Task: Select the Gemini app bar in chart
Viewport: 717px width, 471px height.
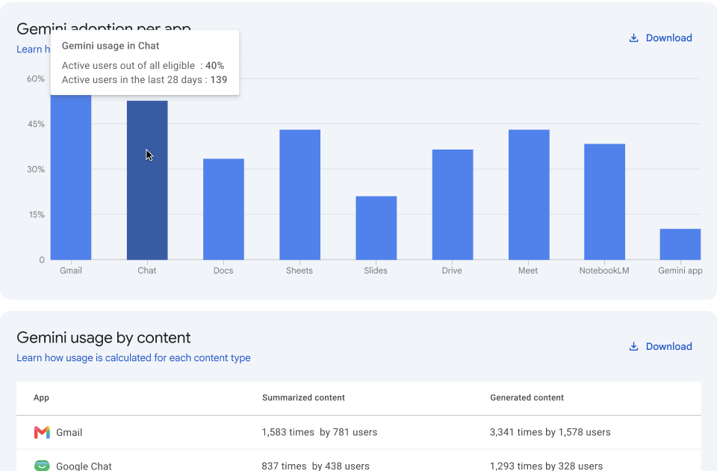Action: click(x=680, y=244)
